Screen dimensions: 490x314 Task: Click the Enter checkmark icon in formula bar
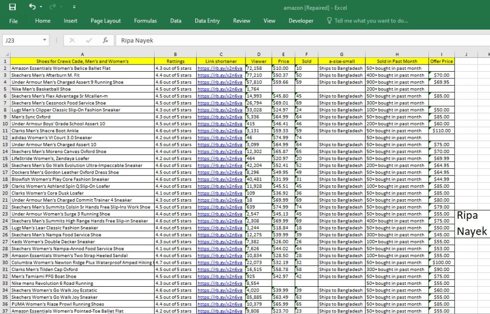click(89, 40)
